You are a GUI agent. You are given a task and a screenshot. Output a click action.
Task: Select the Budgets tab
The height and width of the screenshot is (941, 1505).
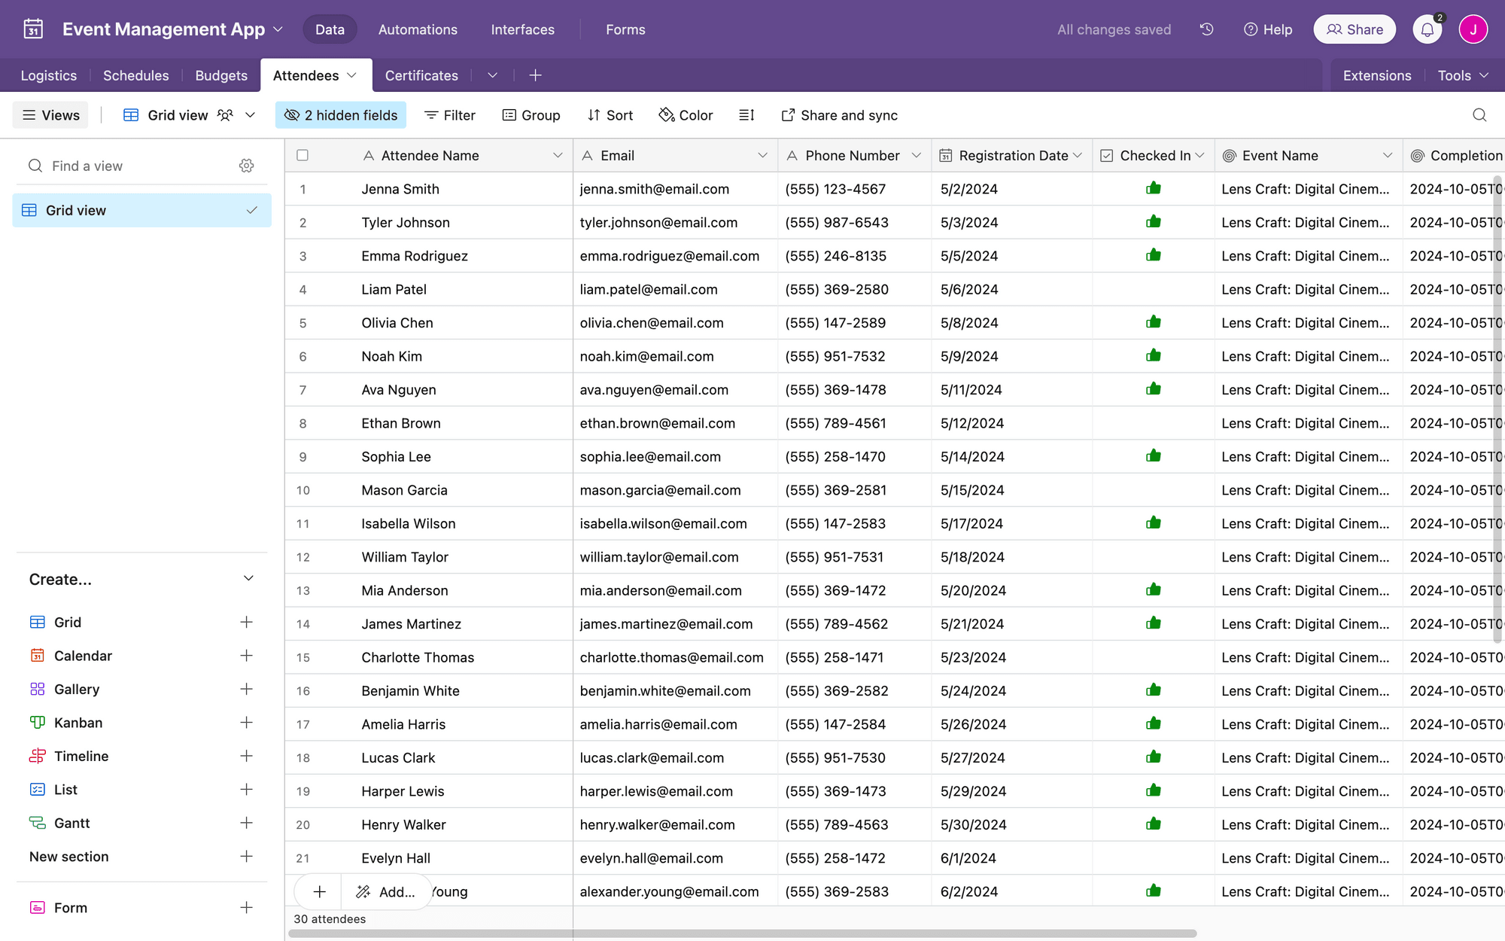tap(221, 75)
